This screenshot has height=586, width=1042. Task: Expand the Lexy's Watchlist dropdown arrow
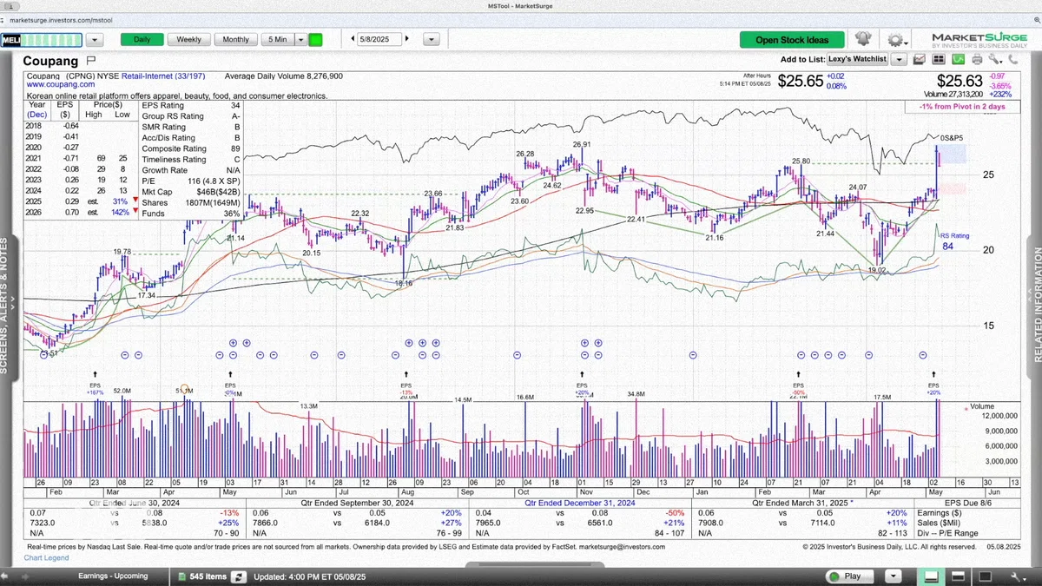(899, 59)
